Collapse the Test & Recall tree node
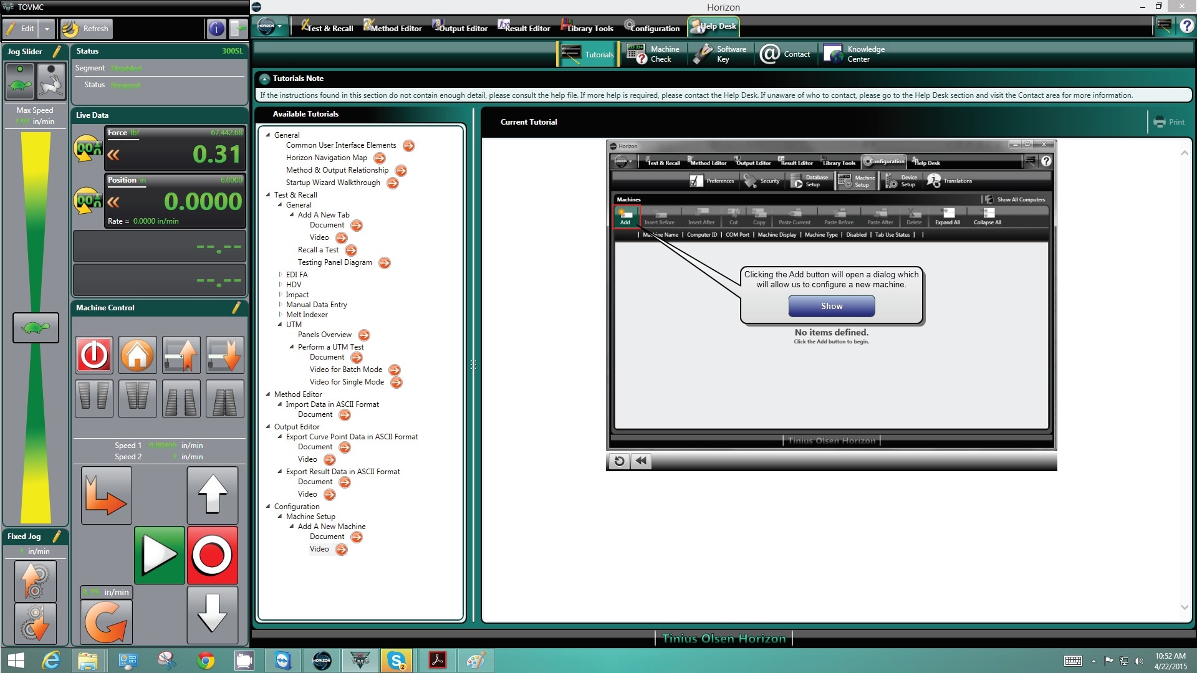Viewport: 1197px width, 673px height. (268, 195)
